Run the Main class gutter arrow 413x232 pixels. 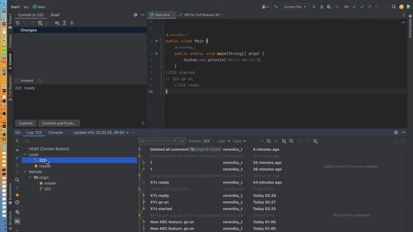pos(157,41)
